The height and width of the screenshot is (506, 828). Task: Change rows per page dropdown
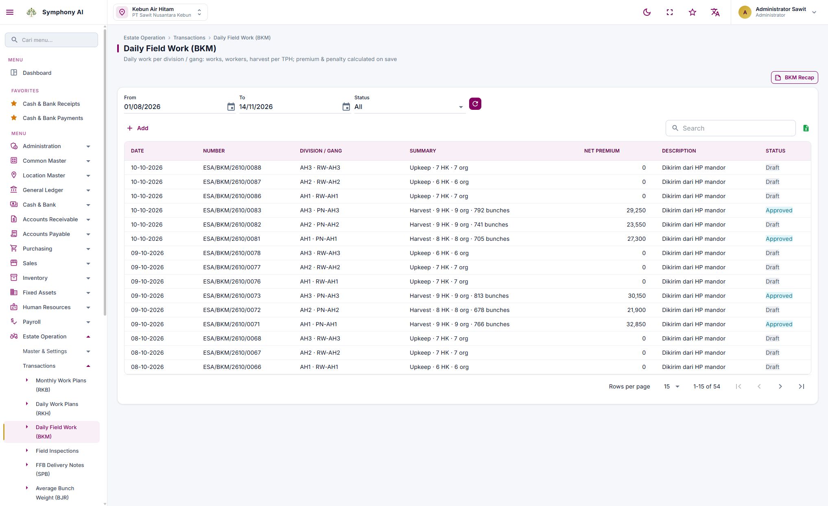click(671, 386)
